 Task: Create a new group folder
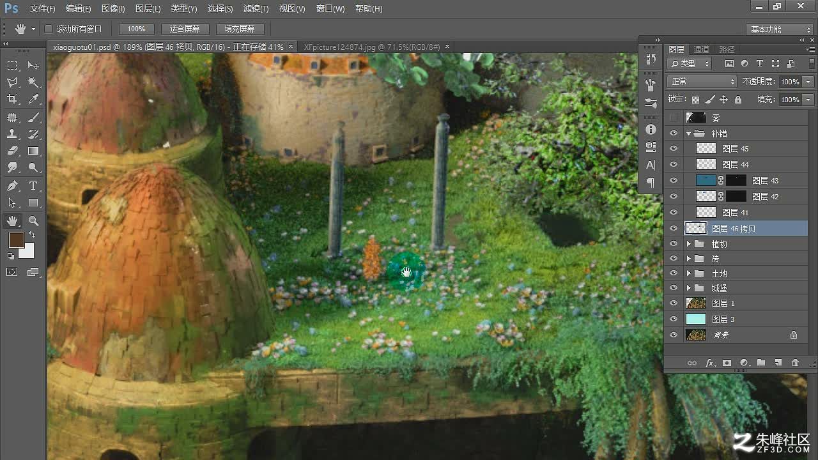(761, 363)
